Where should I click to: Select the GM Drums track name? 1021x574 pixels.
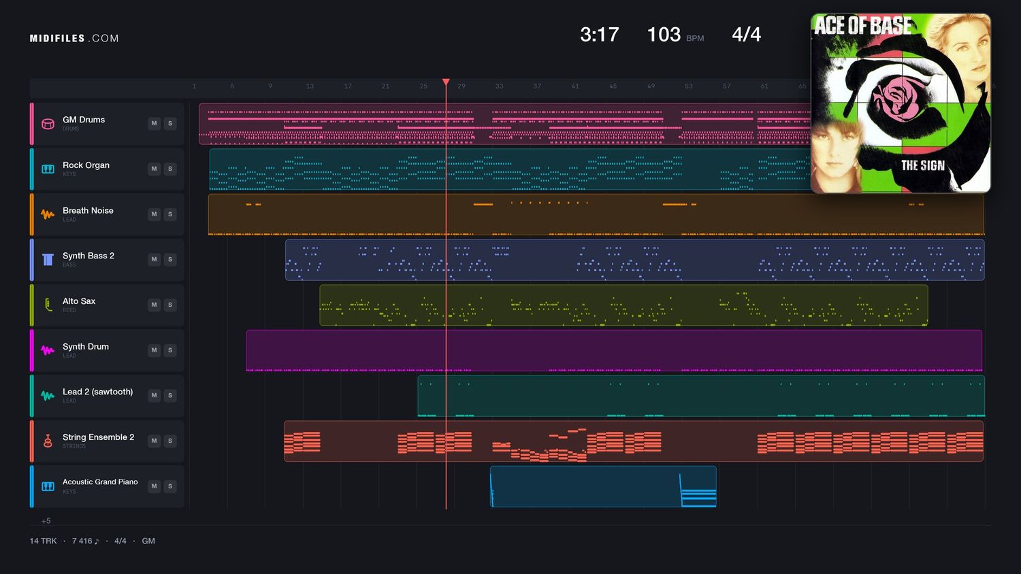click(x=84, y=120)
